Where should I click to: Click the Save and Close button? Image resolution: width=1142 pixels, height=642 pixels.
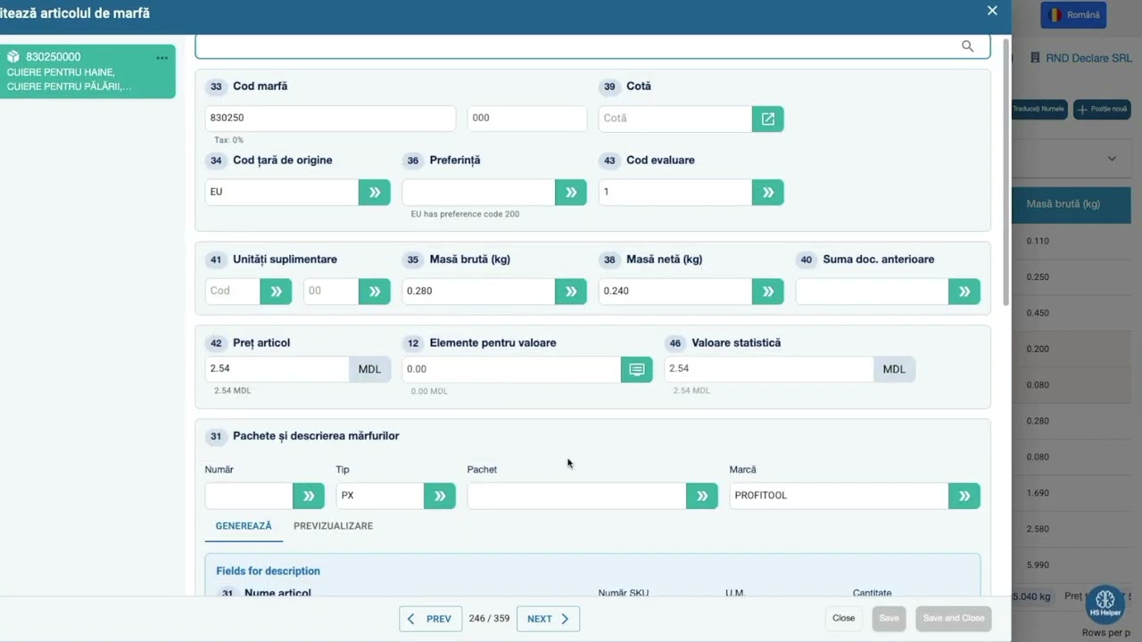coord(954,618)
